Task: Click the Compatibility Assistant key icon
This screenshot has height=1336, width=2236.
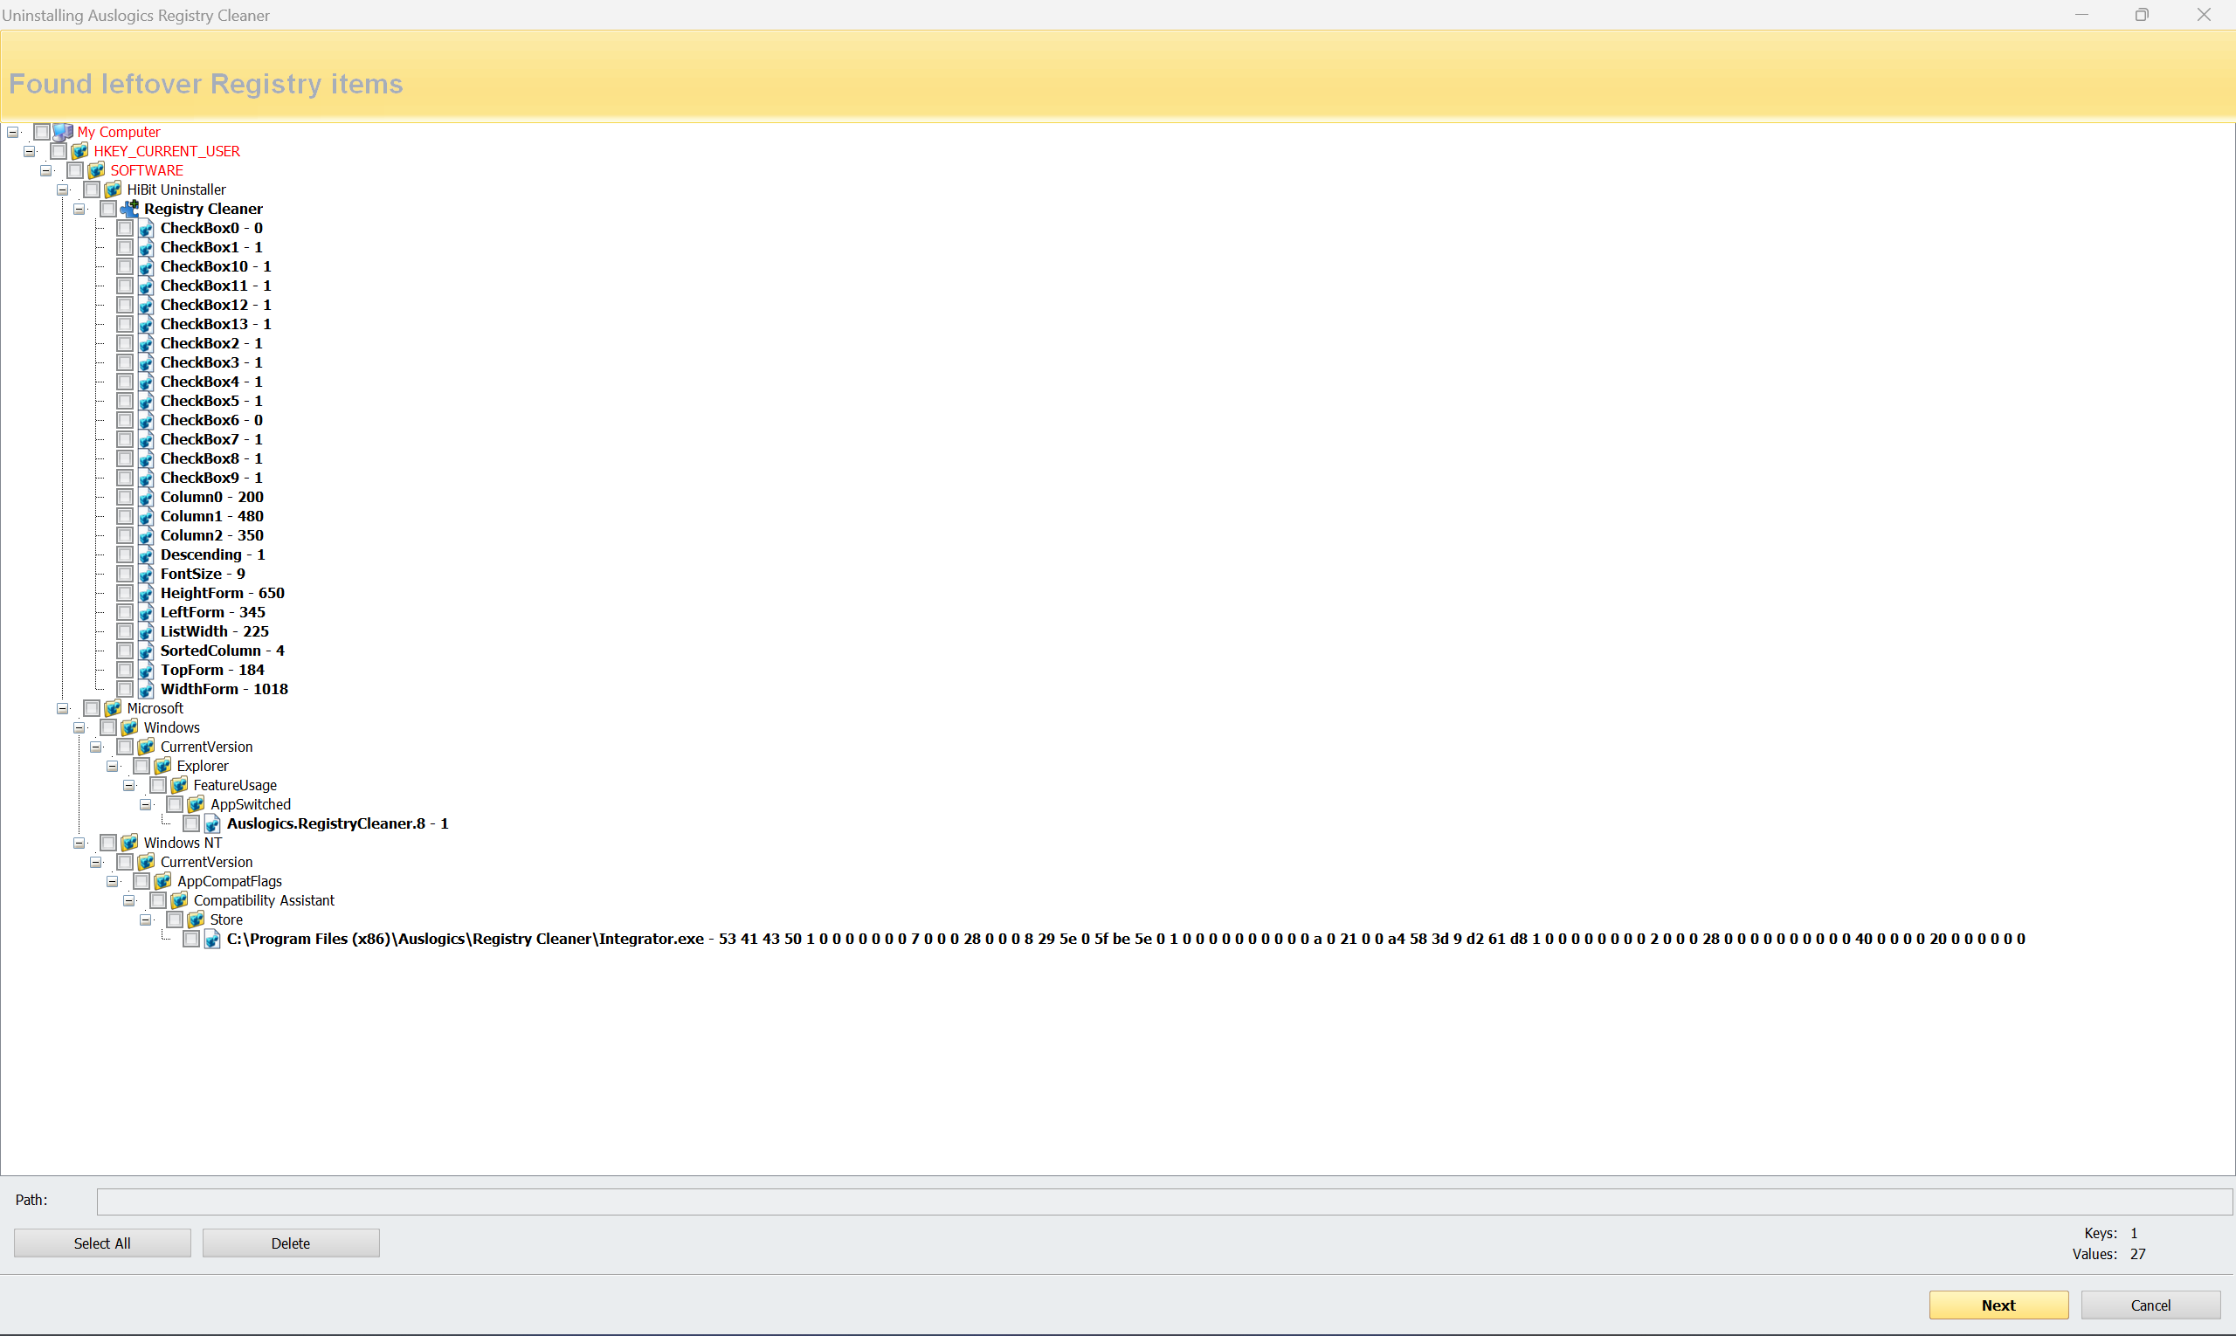Action: 179,900
